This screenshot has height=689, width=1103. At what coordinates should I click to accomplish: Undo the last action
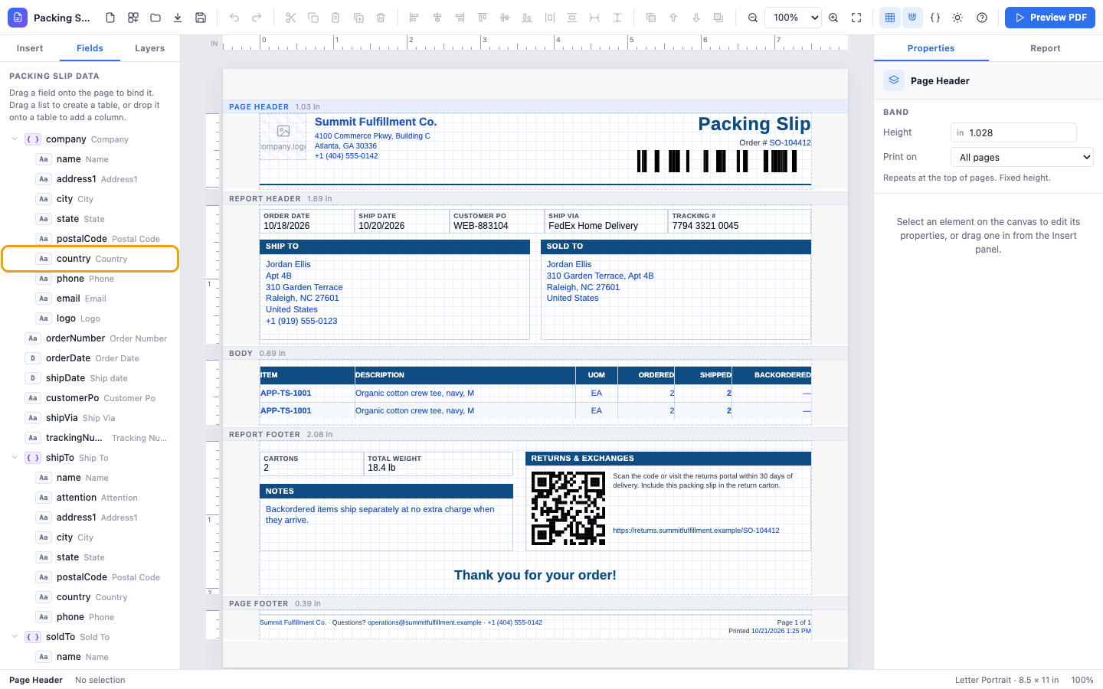point(234,18)
